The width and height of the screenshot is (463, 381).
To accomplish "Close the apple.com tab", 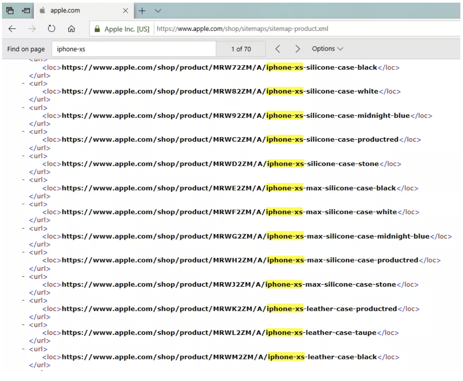I will [x=125, y=11].
